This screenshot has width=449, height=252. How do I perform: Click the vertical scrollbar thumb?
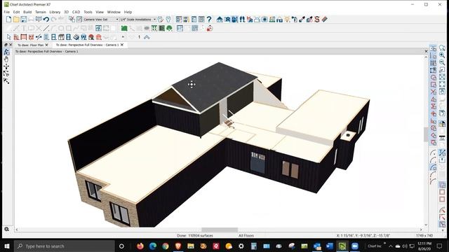pyautogui.click(x=426, y=134)
